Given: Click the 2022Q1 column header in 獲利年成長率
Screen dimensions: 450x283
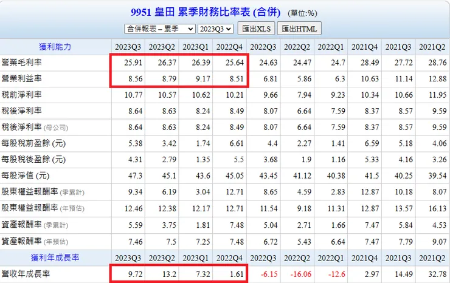Looking at the screenshot, I should (331, 258).
